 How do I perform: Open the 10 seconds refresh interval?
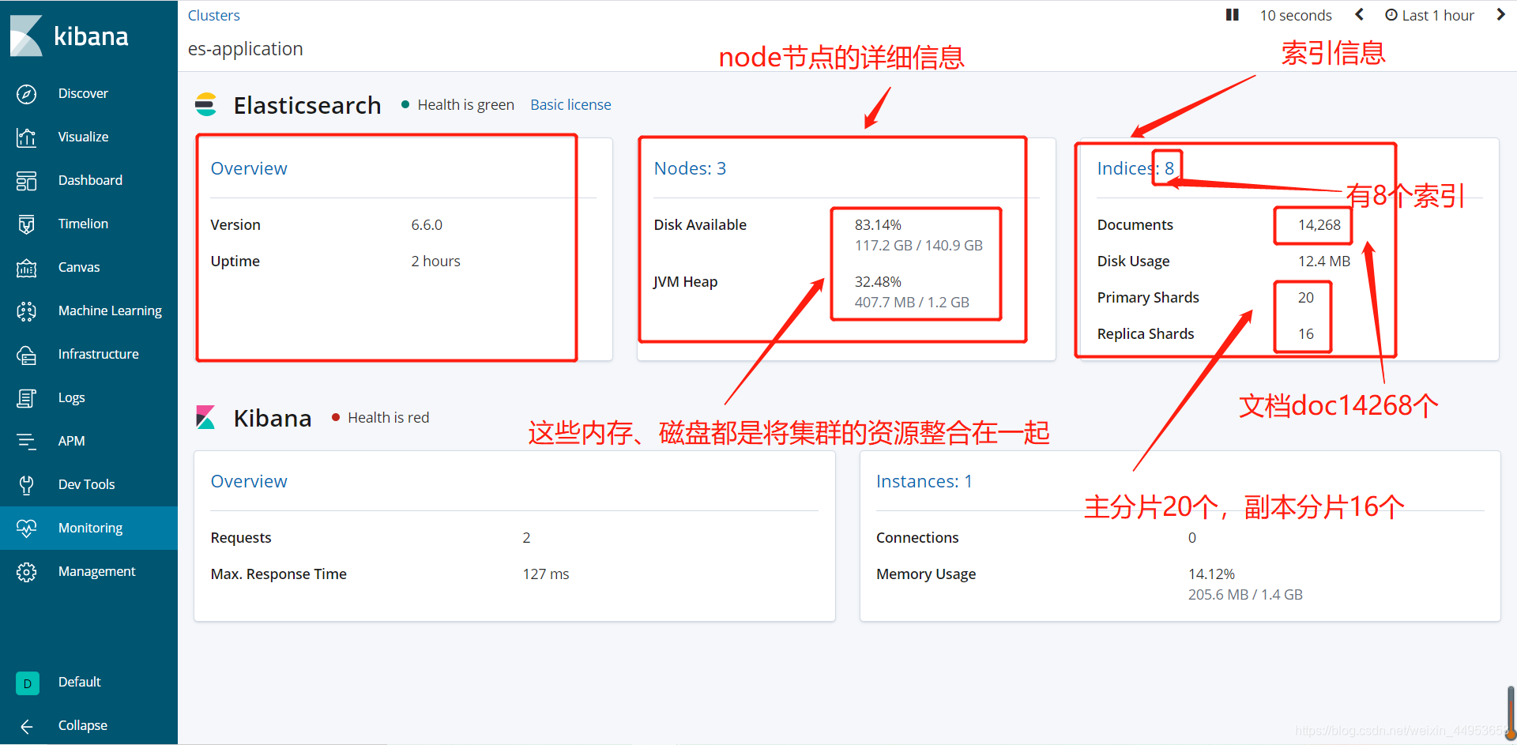pos(1296,16)
